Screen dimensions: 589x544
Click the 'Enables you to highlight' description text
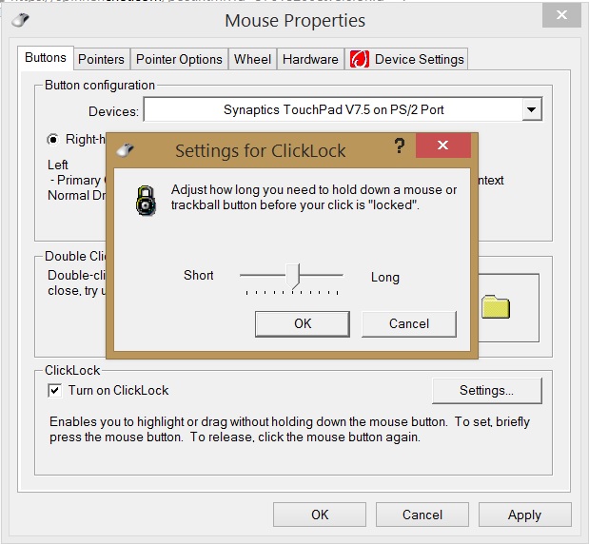click(x=289, y=430)
